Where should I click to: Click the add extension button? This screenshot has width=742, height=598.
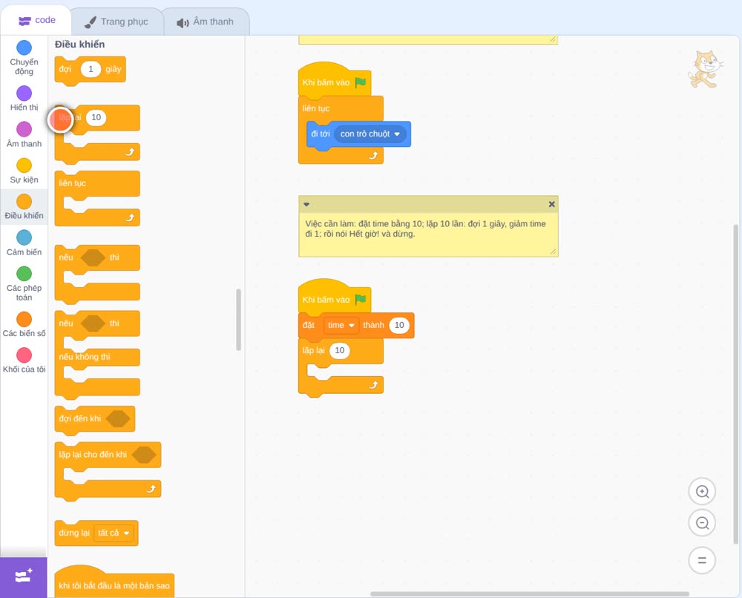point(24,576)
